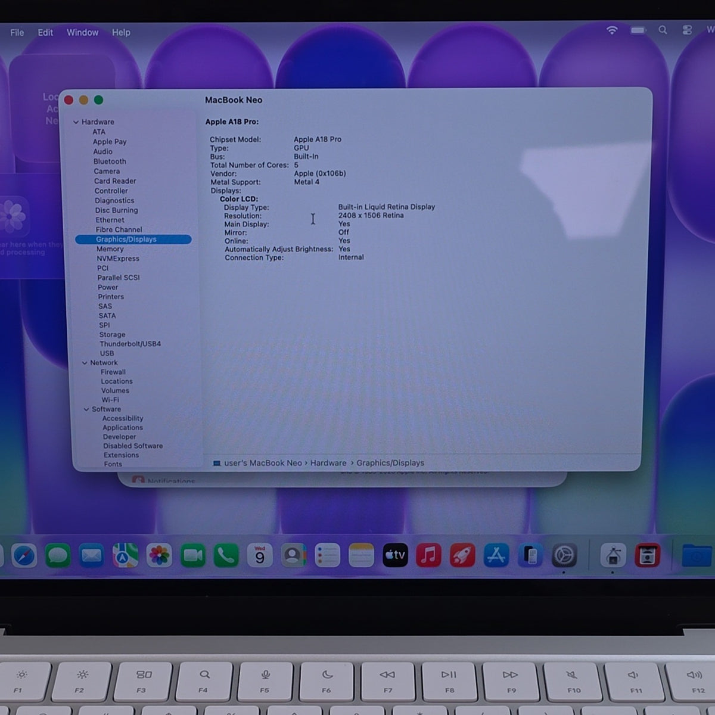This screenshot has width=715, height=715.
Task: Select Card Reader in the sidebar
Action: 115,181
